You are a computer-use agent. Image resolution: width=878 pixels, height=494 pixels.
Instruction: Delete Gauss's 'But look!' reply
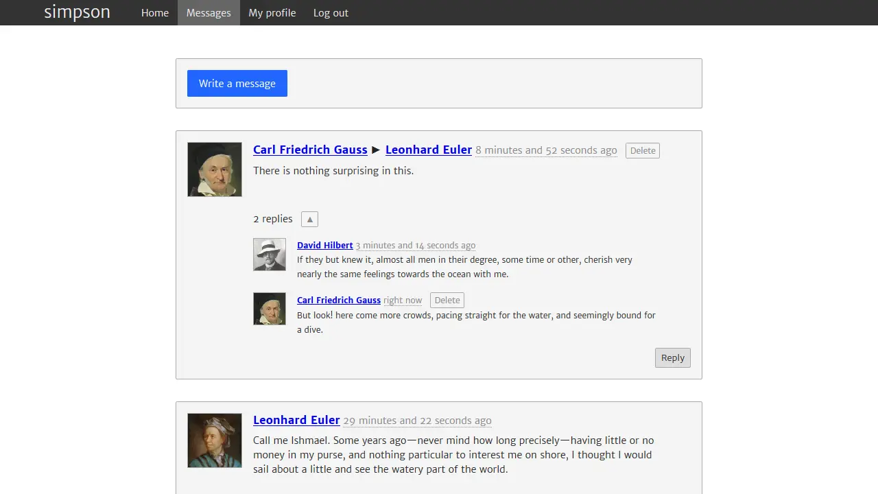coord(447,301)
